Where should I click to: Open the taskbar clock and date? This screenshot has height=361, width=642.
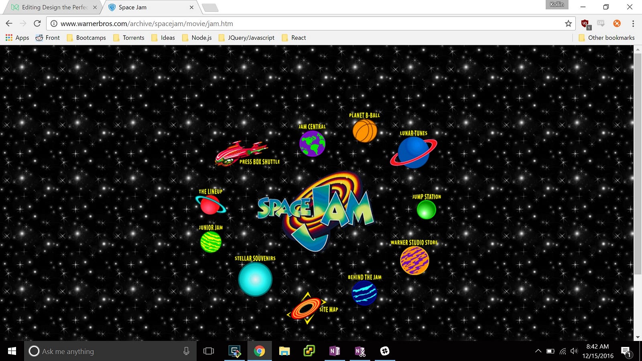[x=598, y=351]
